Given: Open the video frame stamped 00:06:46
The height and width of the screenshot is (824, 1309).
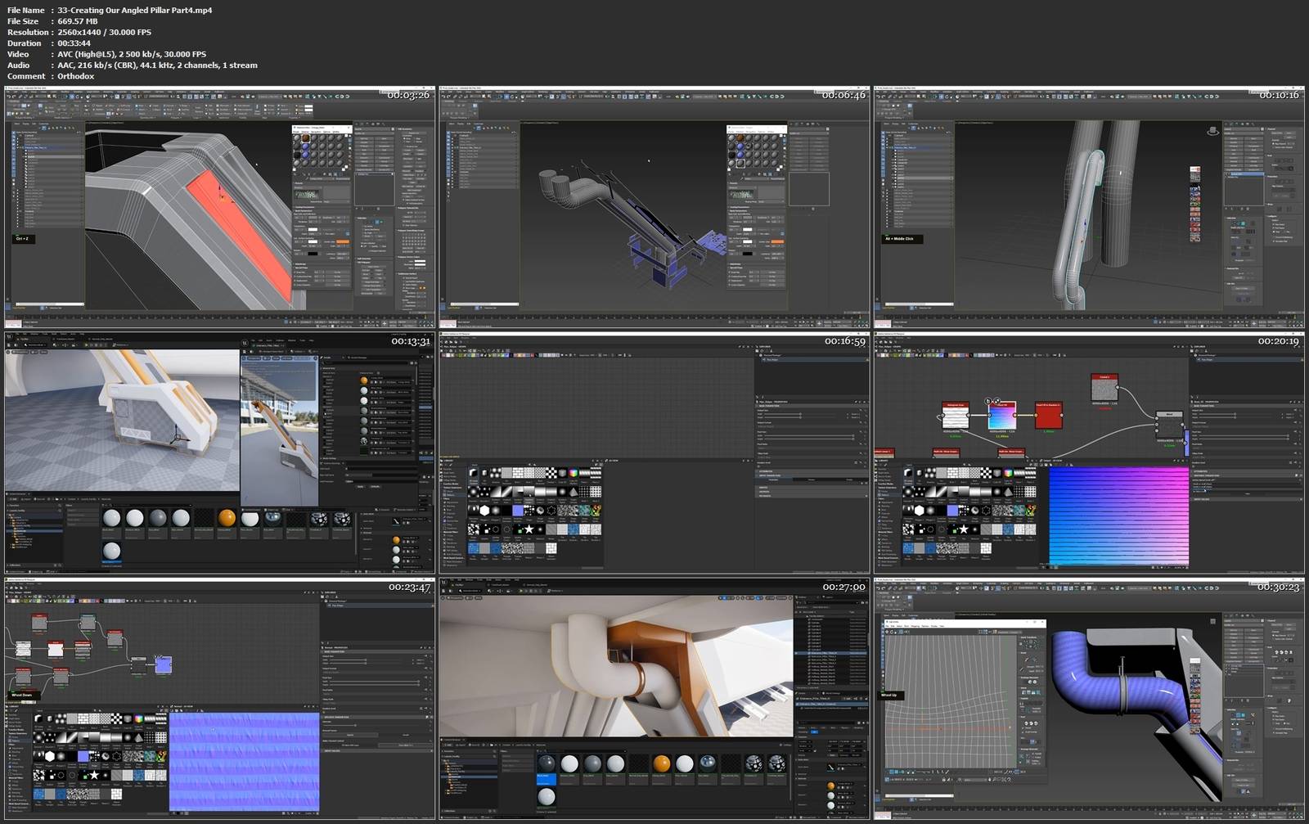Looking at the screenshot, I should tap(654, 206).
